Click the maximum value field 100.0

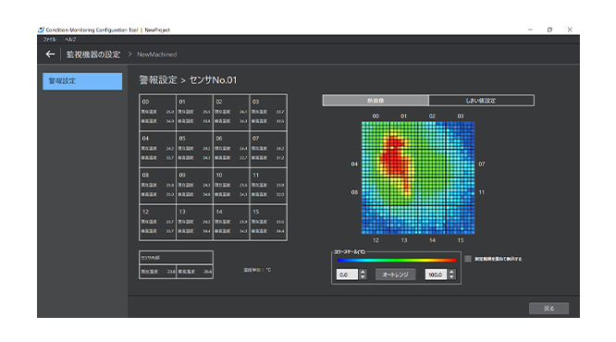click(436, 275)
